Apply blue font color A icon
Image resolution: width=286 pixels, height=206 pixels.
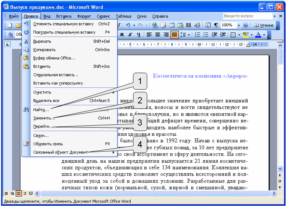click(x=258, y=35)
